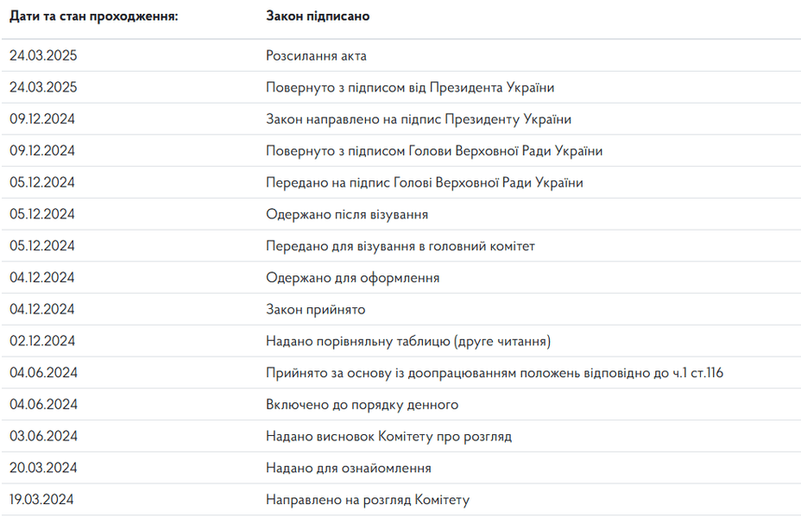Select "Повернуто з підписом Голови Верховної Ради" entry
Viewport: 801px width, 518px height.
[433, 151]
